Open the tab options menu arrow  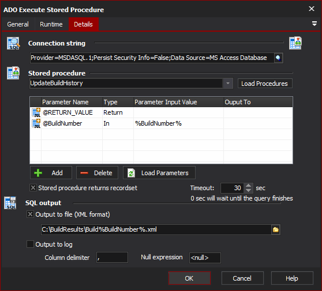click(314, 24)
